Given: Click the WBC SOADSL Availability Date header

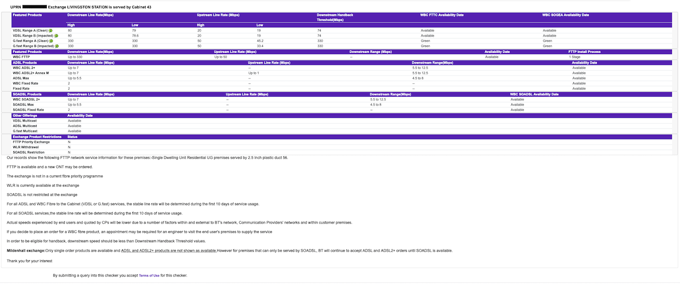Looking at the screenshot, I should click(534, 95).
